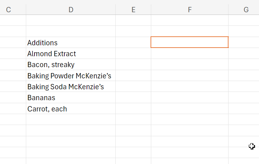Click the "Baking Powder McKenzie's" cell
This screenshot has width=259, height=164.
[x=71, y=76]
